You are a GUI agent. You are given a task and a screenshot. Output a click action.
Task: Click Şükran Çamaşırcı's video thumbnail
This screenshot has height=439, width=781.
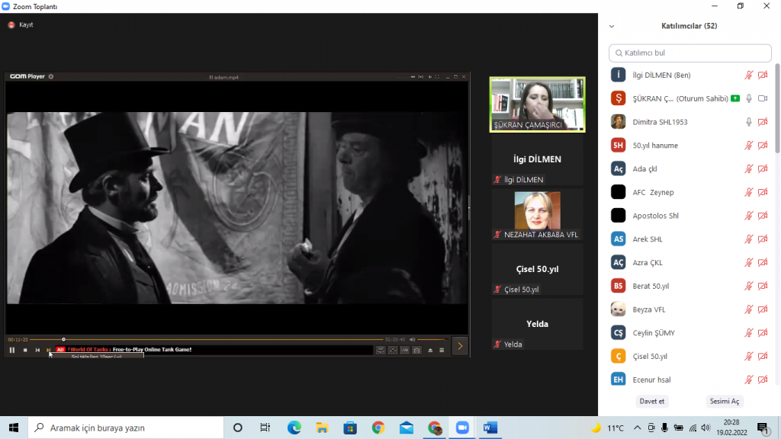[537, 103]
